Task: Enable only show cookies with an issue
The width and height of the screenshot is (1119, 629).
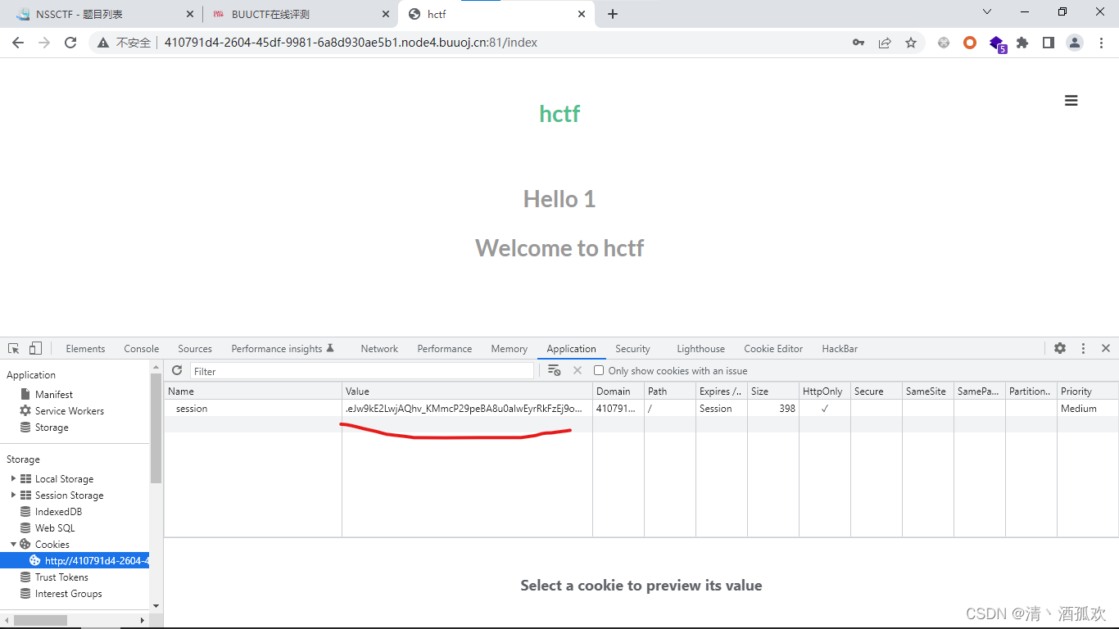Action: tap(599, 370)
